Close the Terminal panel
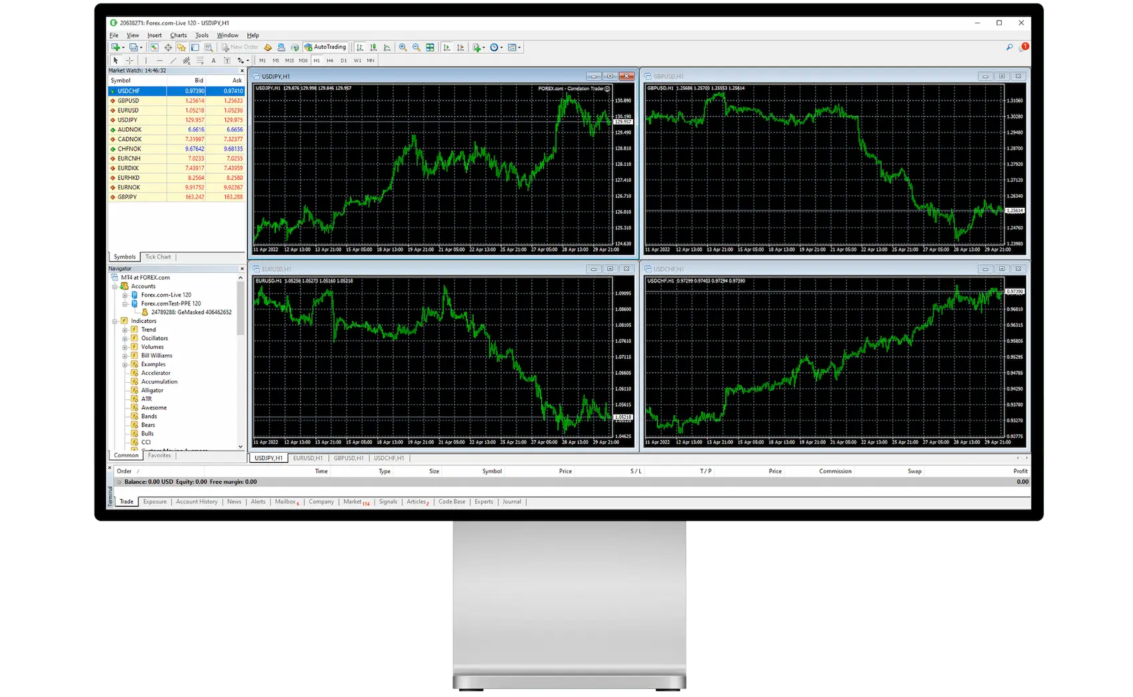This screenshot has height=697, width=1133. (110, 468)
